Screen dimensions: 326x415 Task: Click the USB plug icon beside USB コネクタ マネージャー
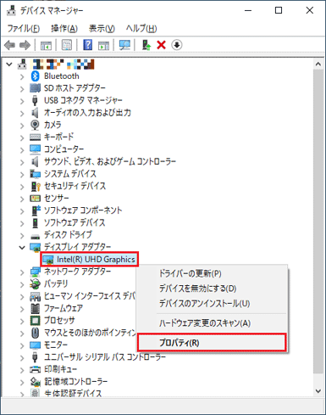(x=35, y=100)
